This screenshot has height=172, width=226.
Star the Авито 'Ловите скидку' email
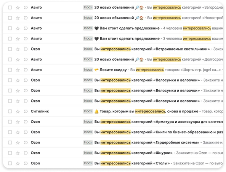(x=18, y=70)
